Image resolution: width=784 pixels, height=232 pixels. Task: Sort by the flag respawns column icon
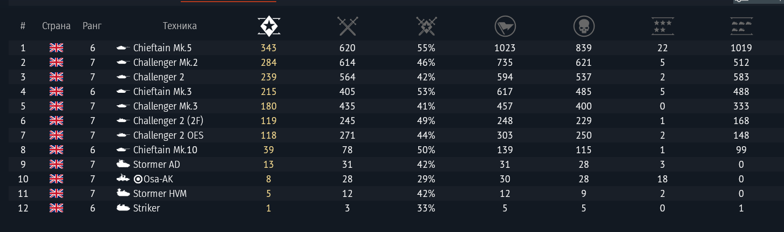click(505, 25)
